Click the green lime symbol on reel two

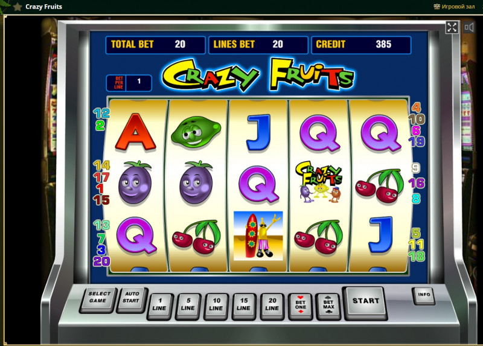click(196, 132)
